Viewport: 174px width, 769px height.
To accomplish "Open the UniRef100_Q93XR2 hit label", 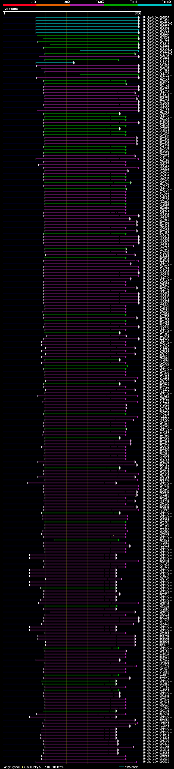I will pos(156,462).
